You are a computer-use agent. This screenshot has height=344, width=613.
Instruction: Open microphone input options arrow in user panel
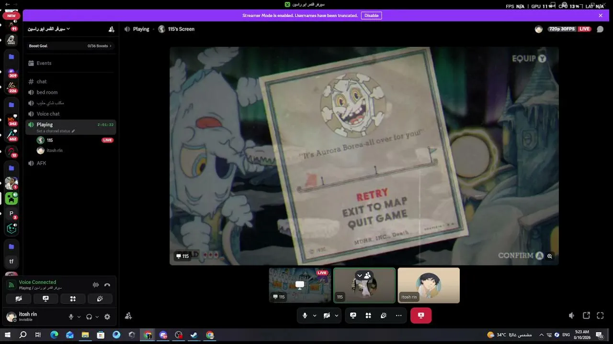79,317
